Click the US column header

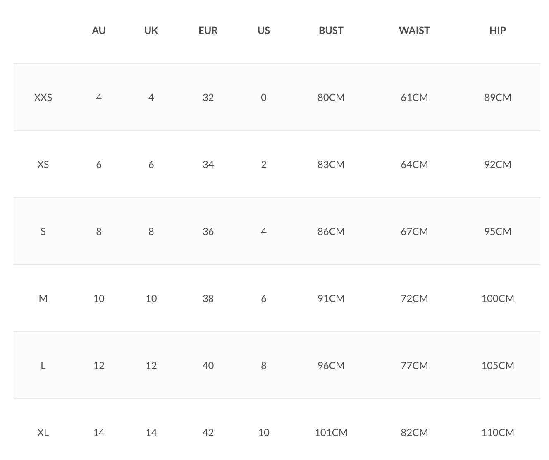click(x=263, y=31)
